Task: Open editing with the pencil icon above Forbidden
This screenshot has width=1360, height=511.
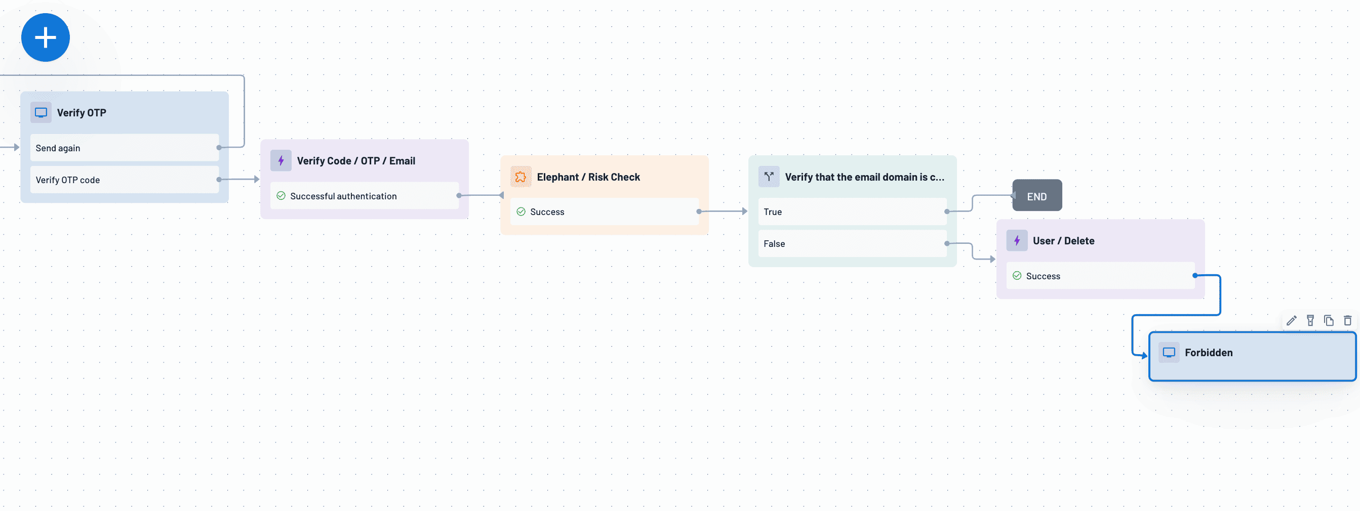Action: point(1292,321)
